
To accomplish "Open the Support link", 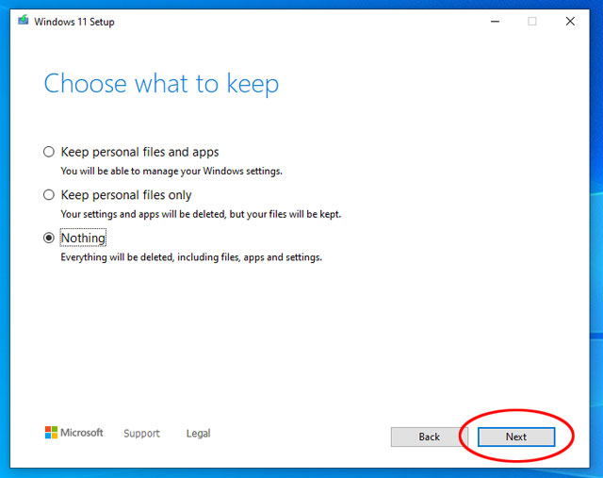I will click(141, 434).
